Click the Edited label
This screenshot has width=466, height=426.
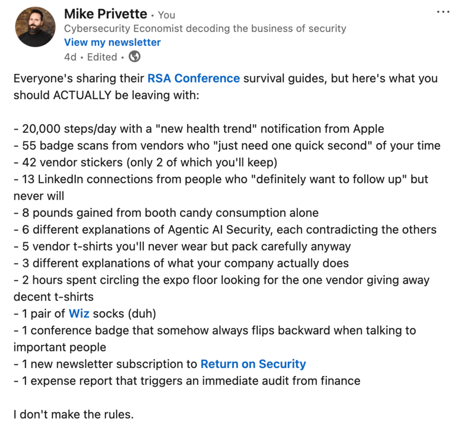point(102,57)
